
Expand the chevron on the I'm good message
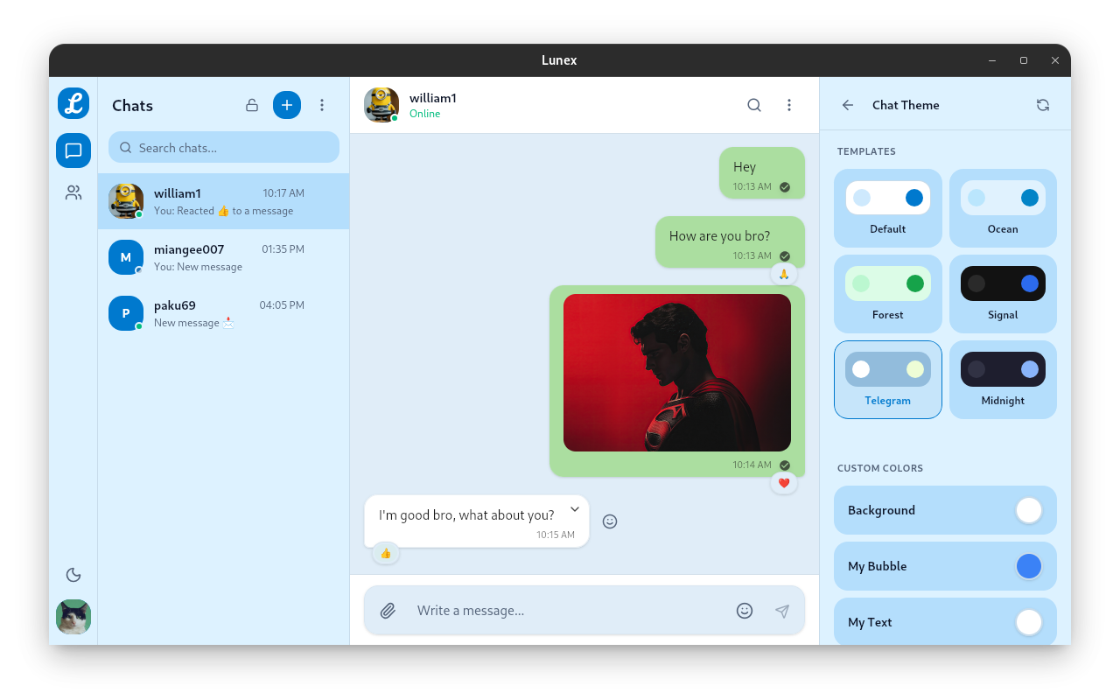click(575, 508)
